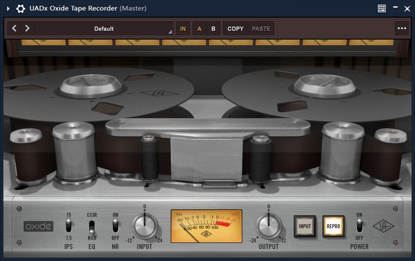Expand the collapse triangle beside plugin title

[x=8, y=8]
